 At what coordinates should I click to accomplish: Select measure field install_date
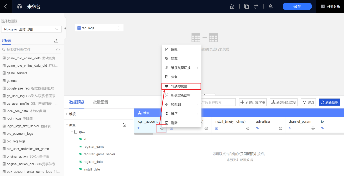click(92, 169)
